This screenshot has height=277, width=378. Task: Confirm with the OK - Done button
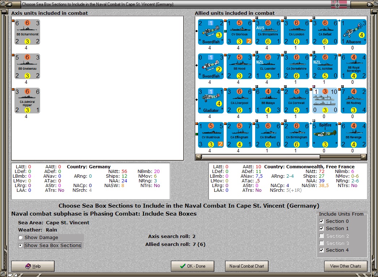(x=193, y=266)
